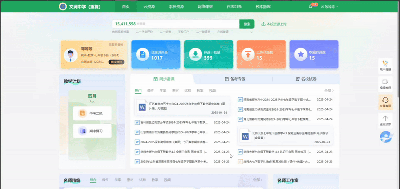
Task: Click the 文澜中学 school logo emblem
Action: 63,7
